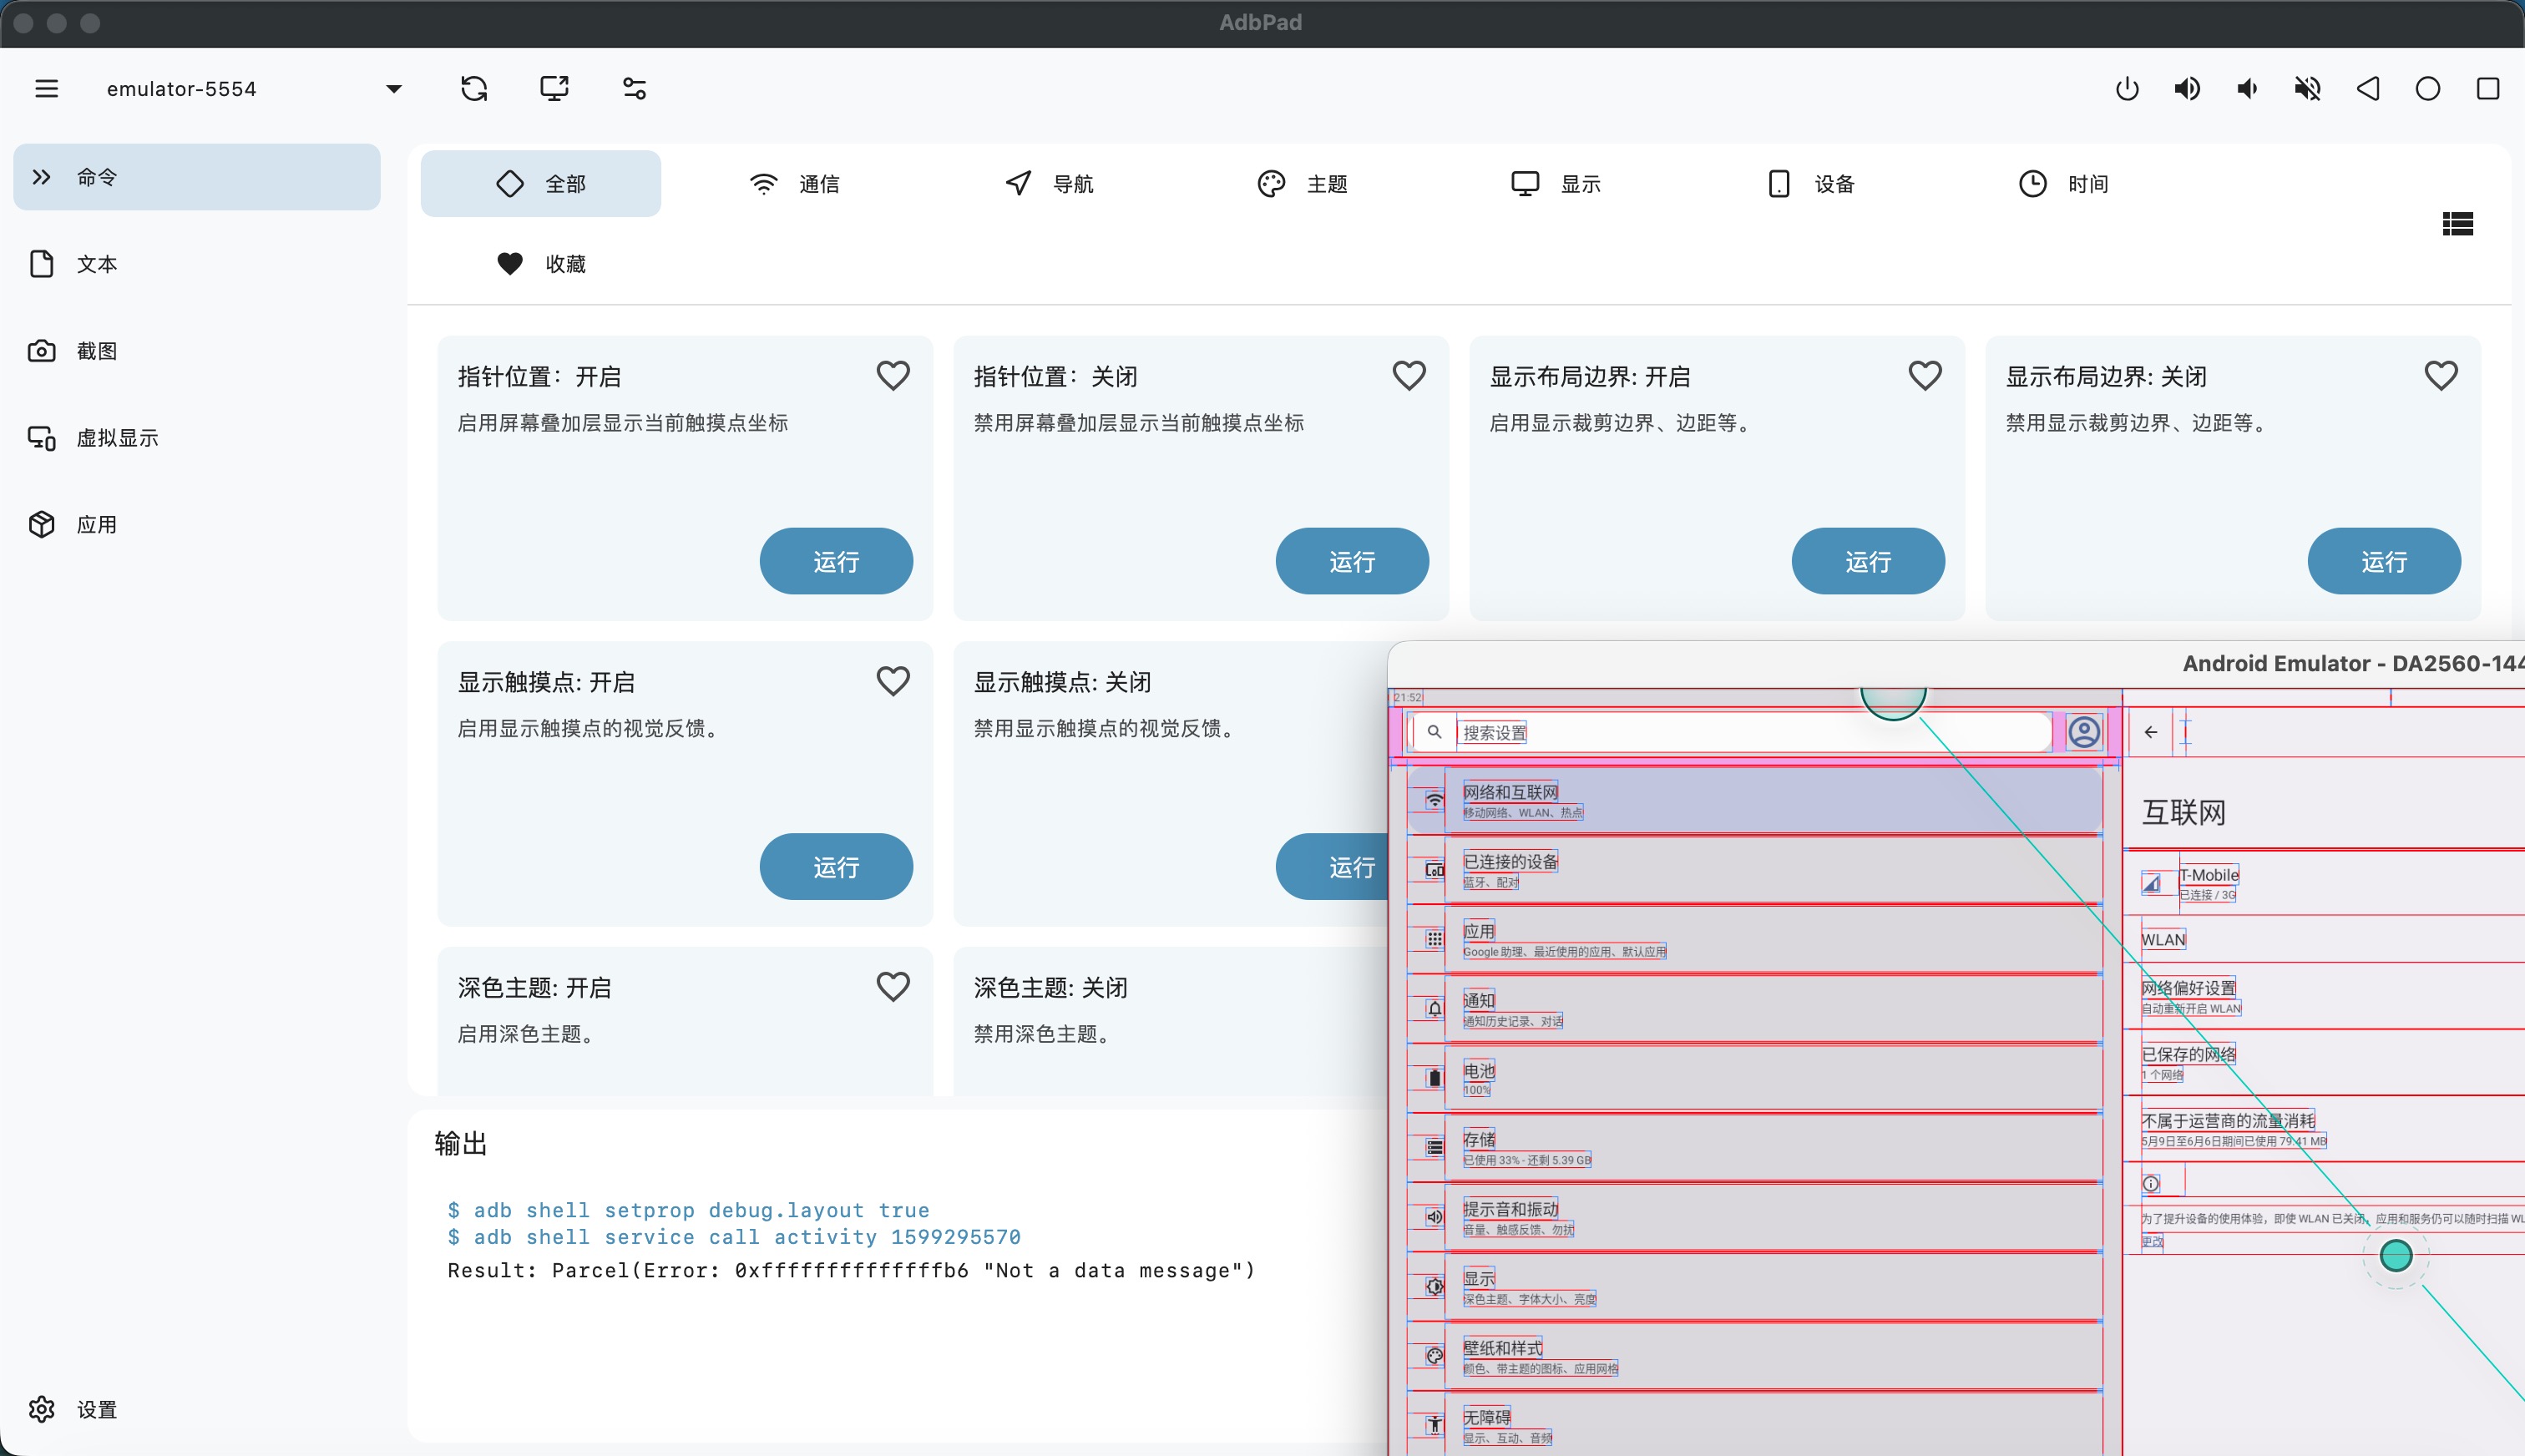The image size is (2525, 1456).
Task: Open the hamburger menu in AdbPad
Action: point(46,89)
